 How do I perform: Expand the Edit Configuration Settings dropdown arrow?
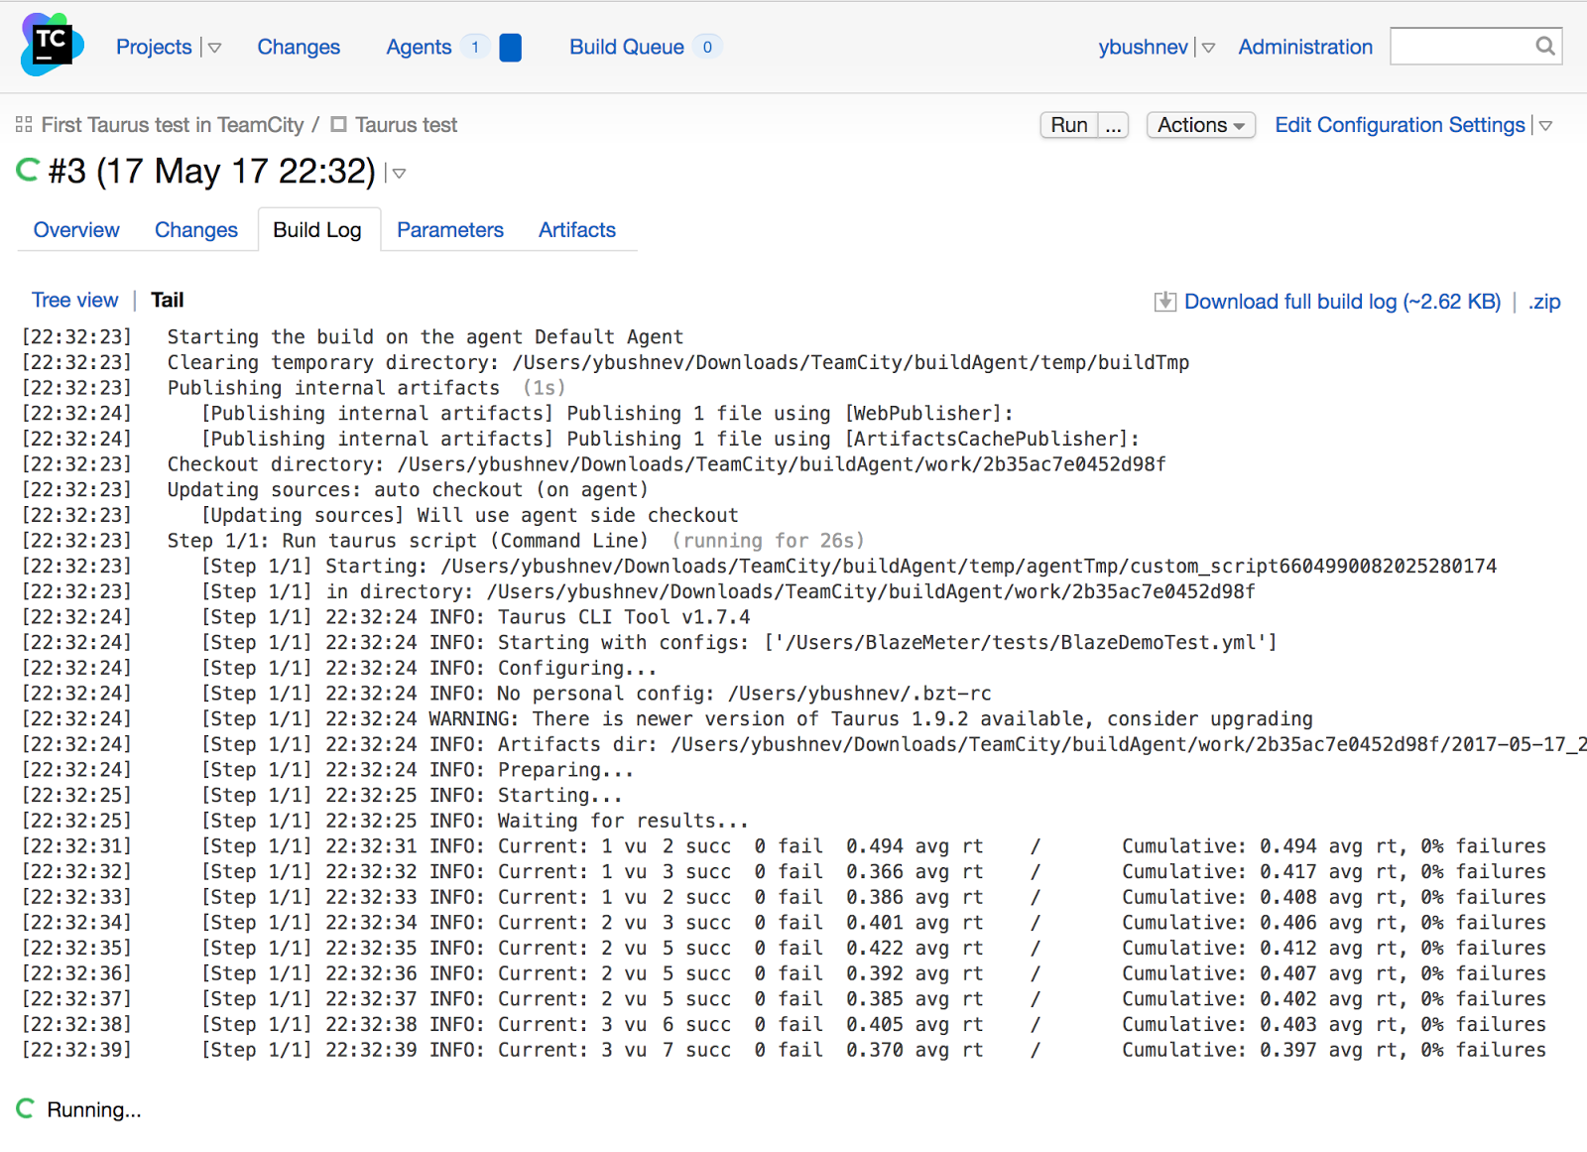(x=1545, y=126)
